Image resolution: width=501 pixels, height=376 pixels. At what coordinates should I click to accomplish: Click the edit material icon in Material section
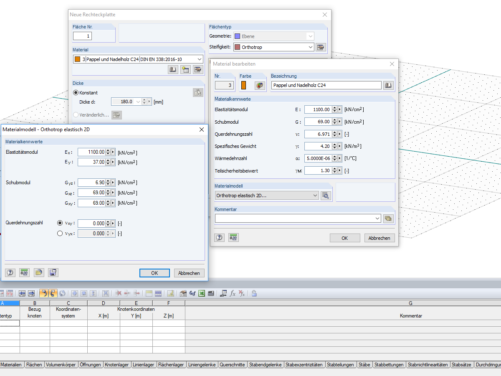pyautogui.click(x=197, y=69)
